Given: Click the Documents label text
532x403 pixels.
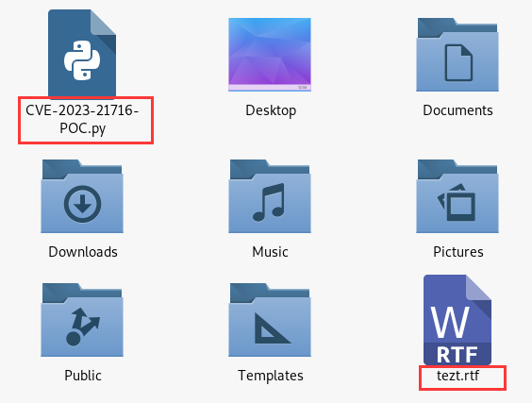Looking at the screenshot, I should (x=457, y=110).
